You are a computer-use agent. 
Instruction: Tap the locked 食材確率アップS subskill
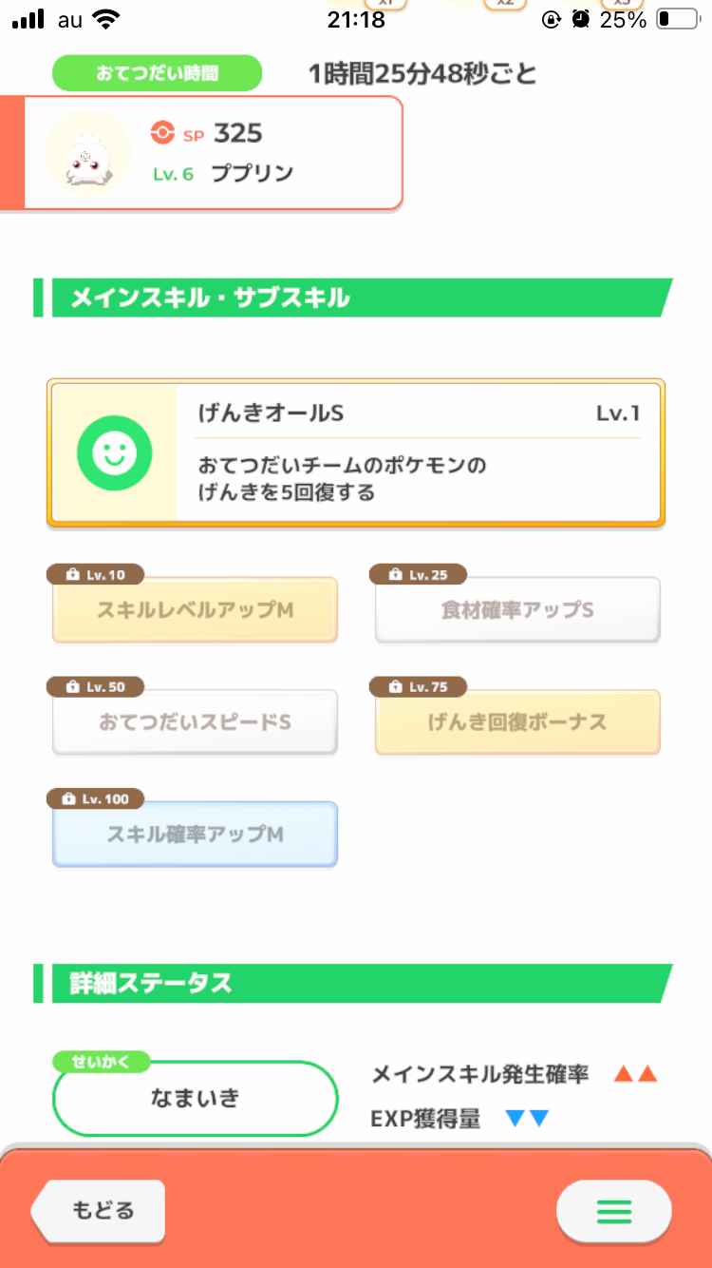(517, 609)
